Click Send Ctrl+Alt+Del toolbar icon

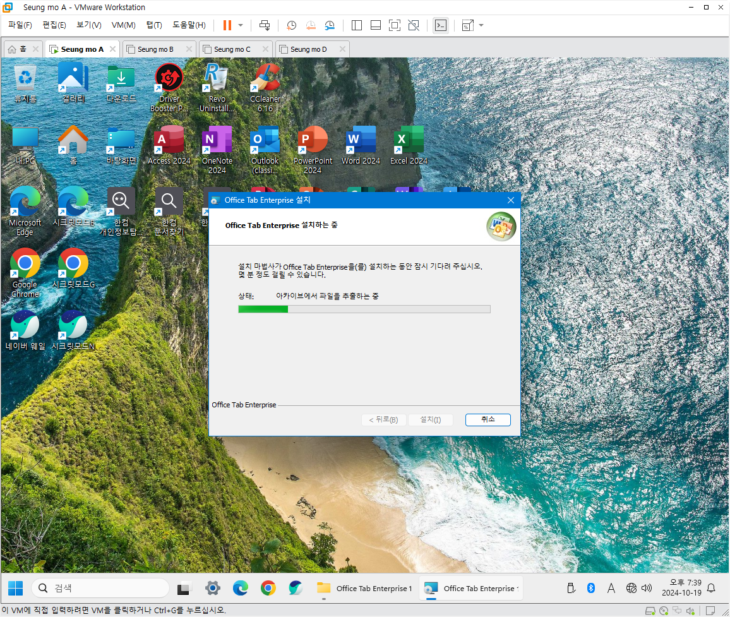pos(265,25)
